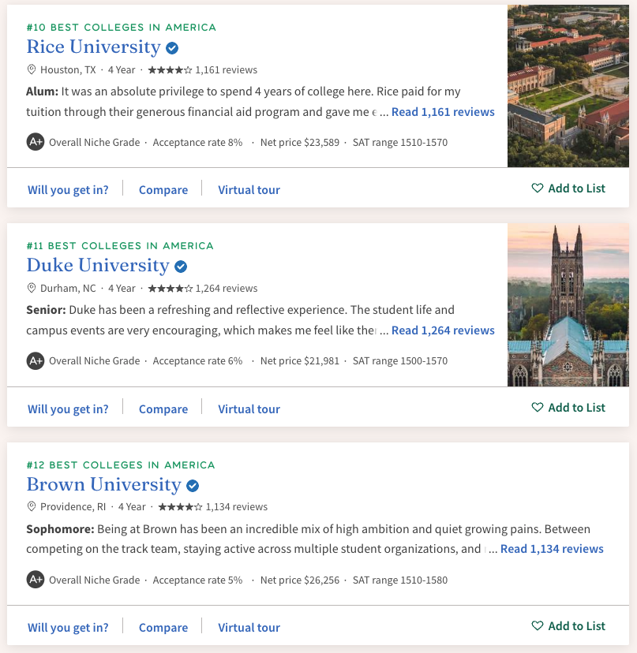Click the star rating for Rice University
The width and height of the screenshot is (637, 653).
click(170, 70)
